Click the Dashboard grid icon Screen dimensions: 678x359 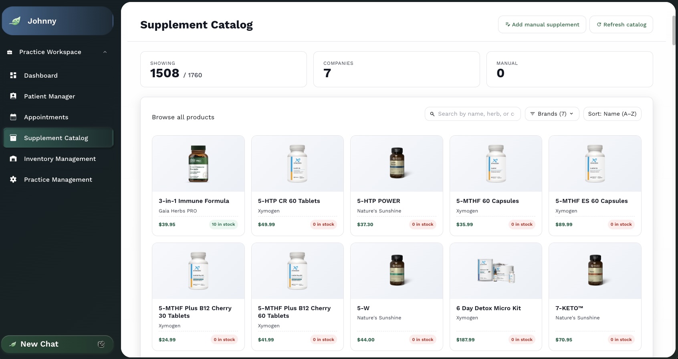(x=13, y=75)
